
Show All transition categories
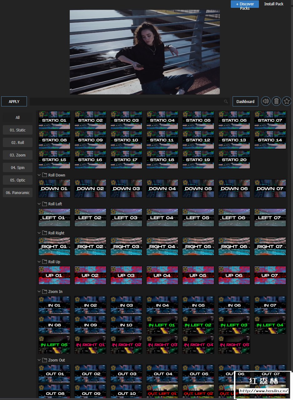coord(18,117)
